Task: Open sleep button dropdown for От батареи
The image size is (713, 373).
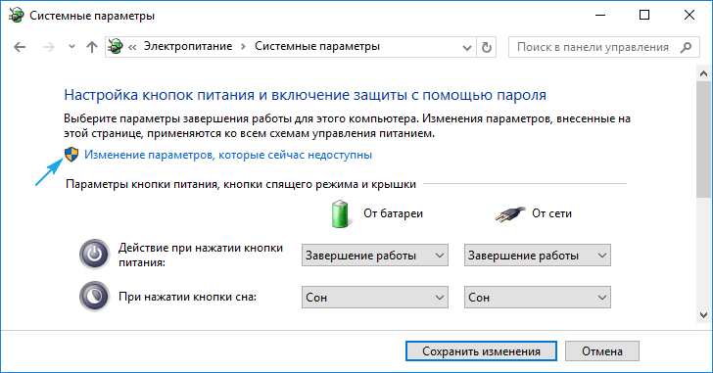Action: tap(375, 298)
